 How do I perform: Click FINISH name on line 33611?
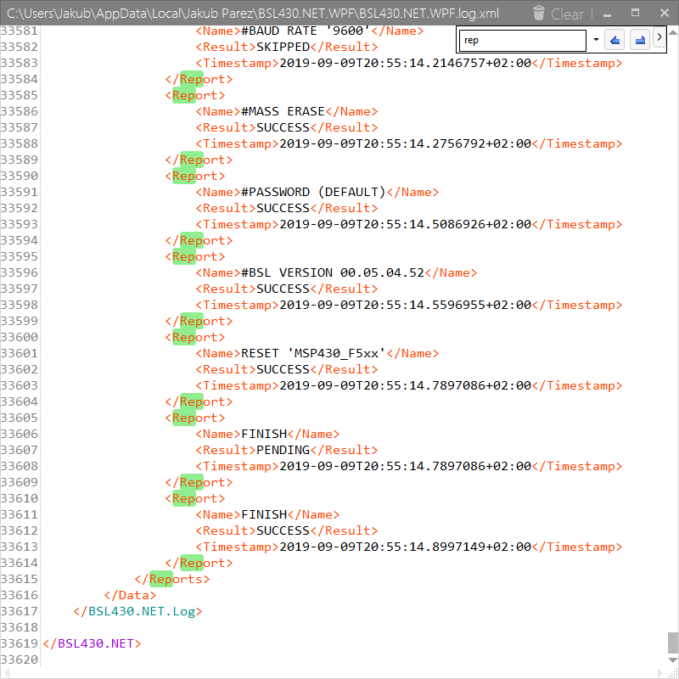pos(264,514)
